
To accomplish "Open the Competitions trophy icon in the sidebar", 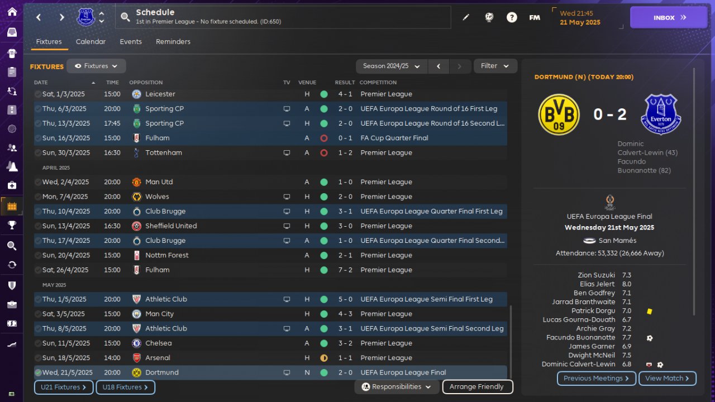I will pyautogui.click(x=12, y=226).
